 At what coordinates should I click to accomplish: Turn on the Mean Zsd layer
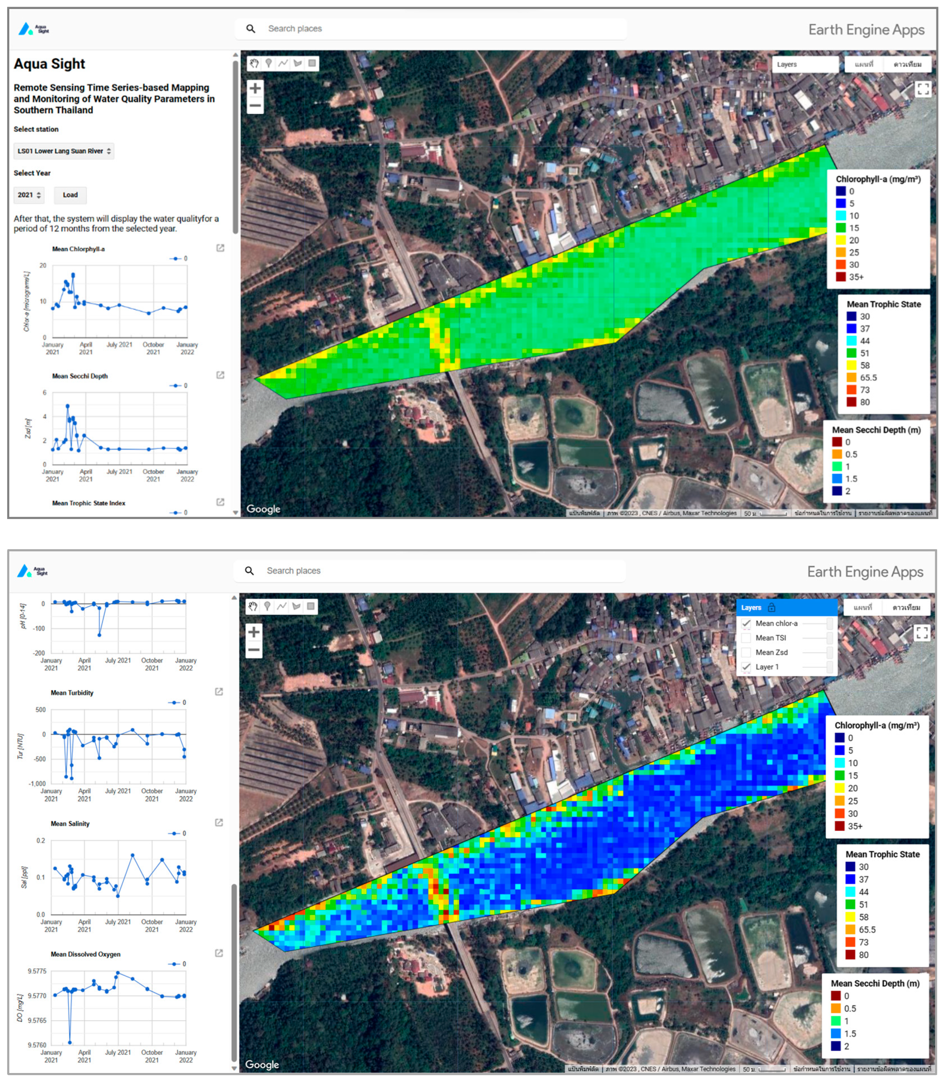coord(746,652)
